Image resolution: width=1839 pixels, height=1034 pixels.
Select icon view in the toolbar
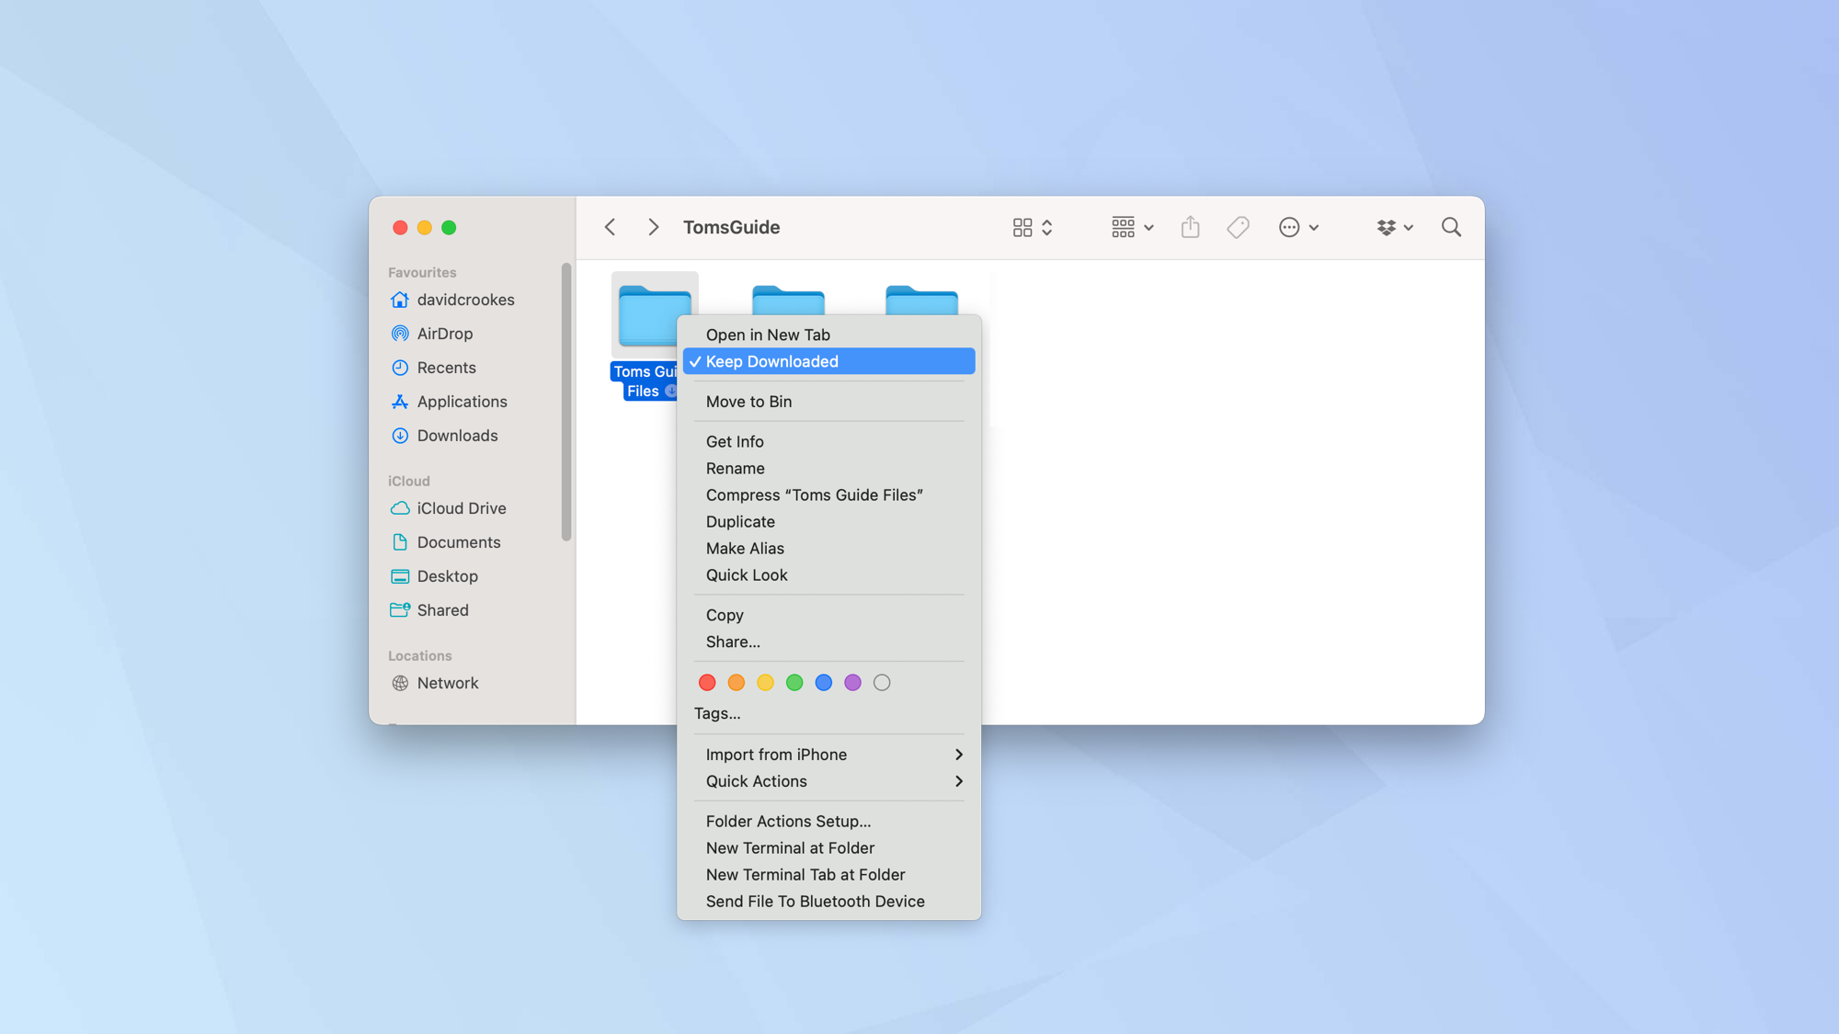(x=1023, y=227)
